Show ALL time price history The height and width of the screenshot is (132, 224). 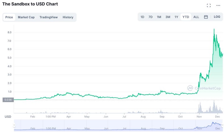196,17
